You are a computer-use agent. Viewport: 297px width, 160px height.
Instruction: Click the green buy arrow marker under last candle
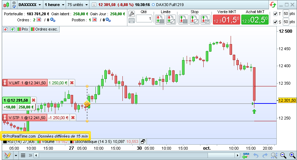(x=254, y=112)
